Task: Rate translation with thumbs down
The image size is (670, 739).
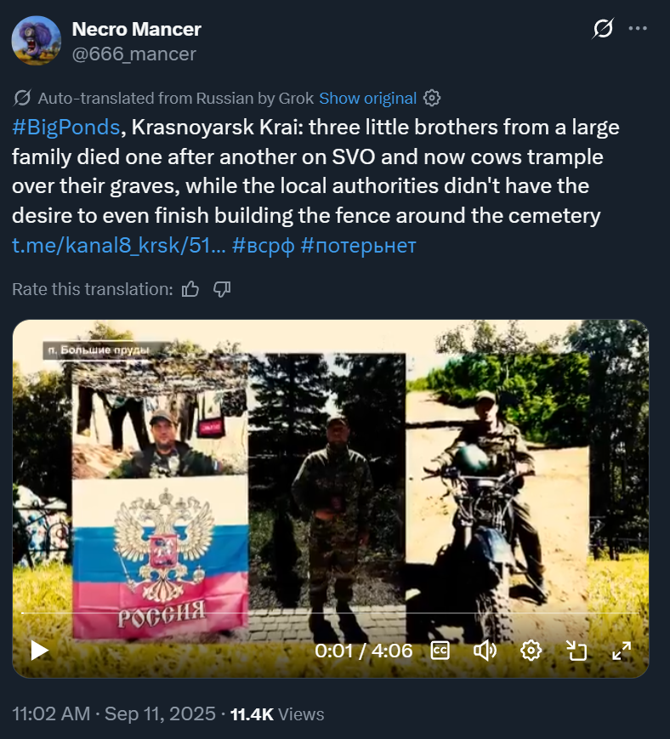Action: 221,289
